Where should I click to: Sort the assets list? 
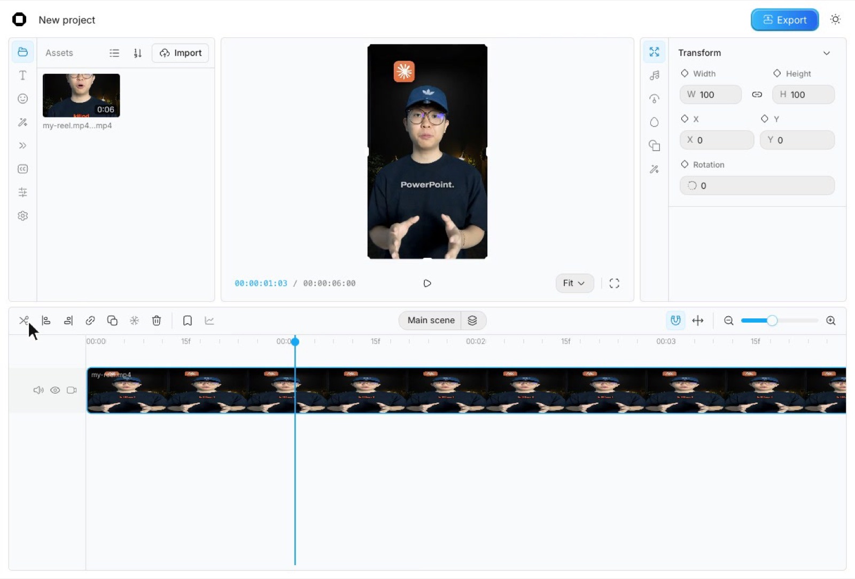138,53
